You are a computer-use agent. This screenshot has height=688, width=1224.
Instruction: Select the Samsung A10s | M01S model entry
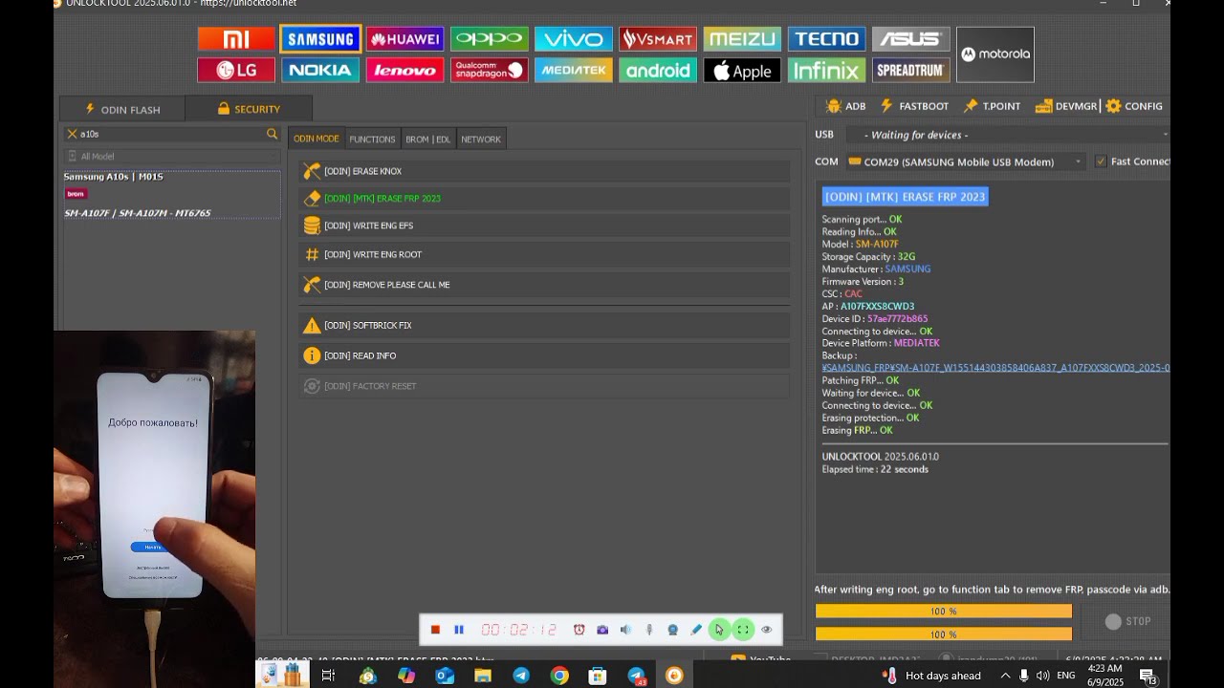click(x=171, y=194)
